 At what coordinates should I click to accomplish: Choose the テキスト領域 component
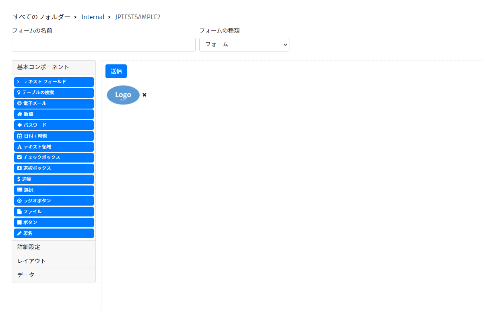point(54,147)
